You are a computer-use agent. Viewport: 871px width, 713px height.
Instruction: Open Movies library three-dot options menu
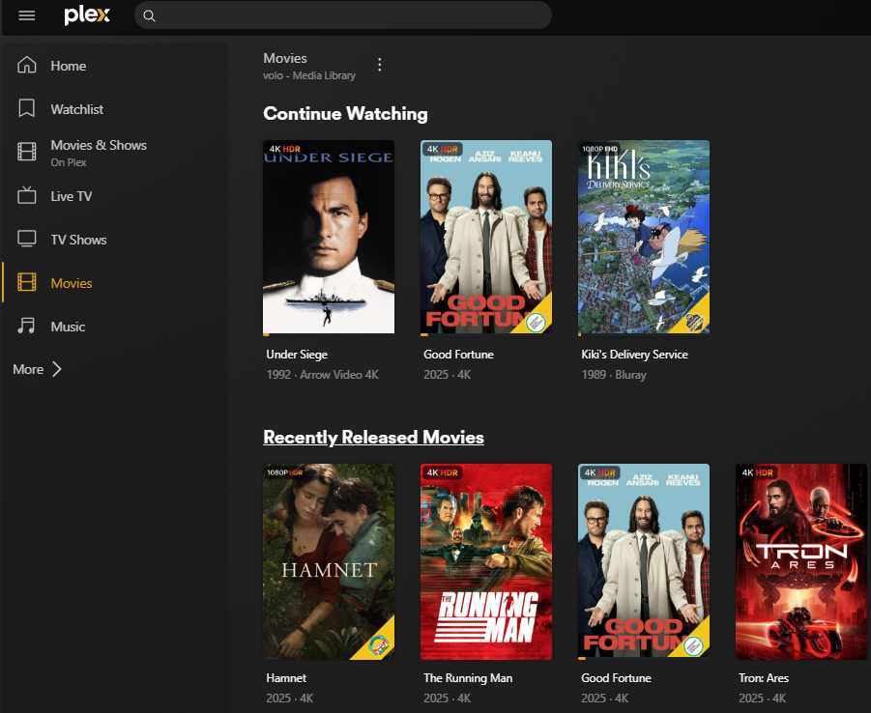pyautogui.click(x=379, y=65)
